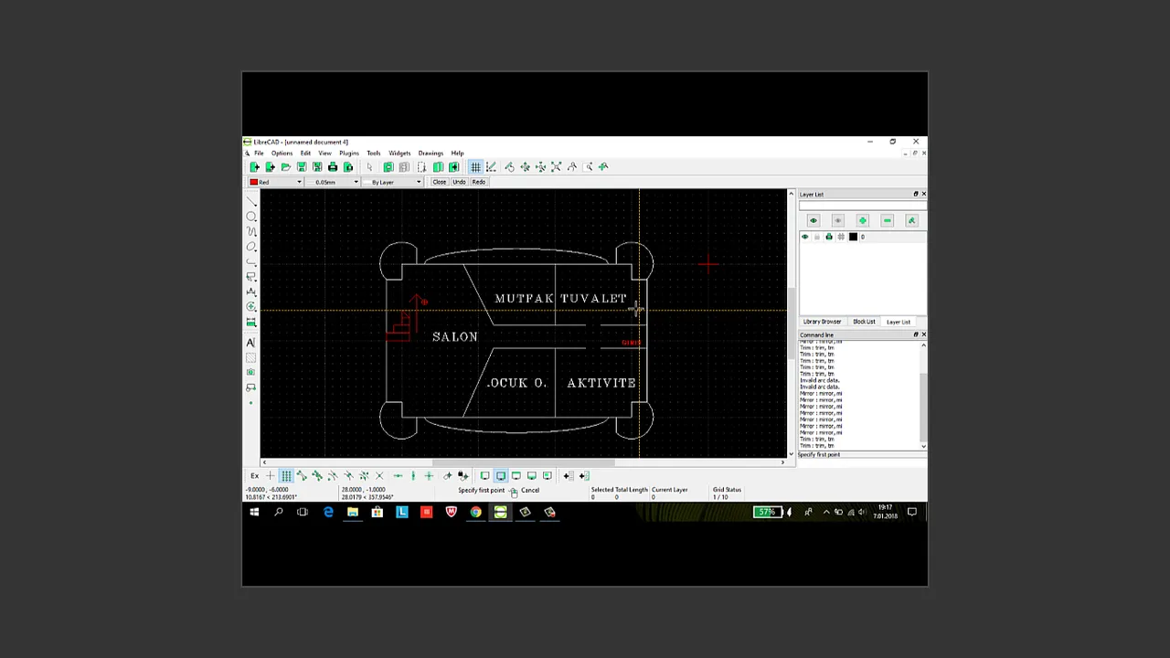This screenshot has width=1170, height=658.
Task: Click the Edit layer attributes button
Action: [x=911, y=220]
